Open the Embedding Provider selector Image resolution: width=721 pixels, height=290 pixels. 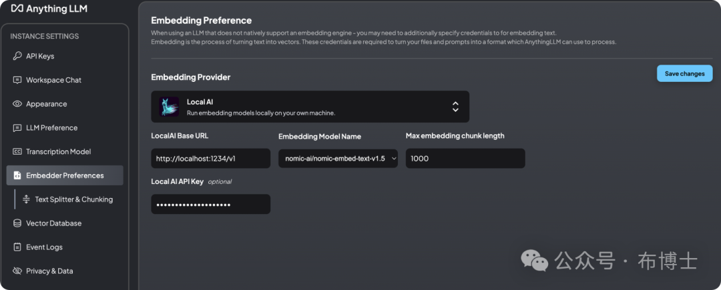click(x=310, y=107)
